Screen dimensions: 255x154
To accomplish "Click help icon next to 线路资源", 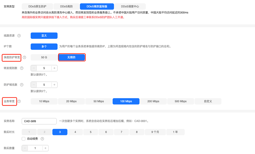I will tap(19, 36).
